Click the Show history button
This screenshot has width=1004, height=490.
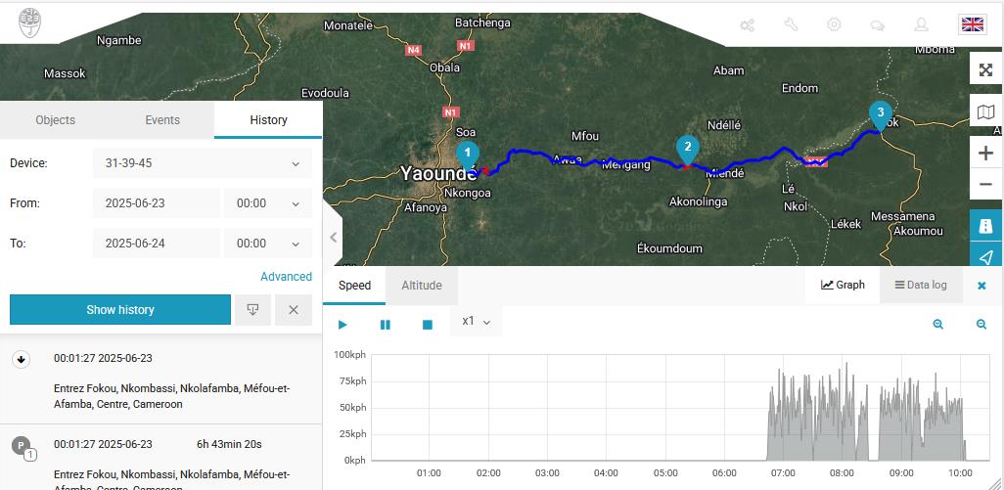tap(120, 310)
